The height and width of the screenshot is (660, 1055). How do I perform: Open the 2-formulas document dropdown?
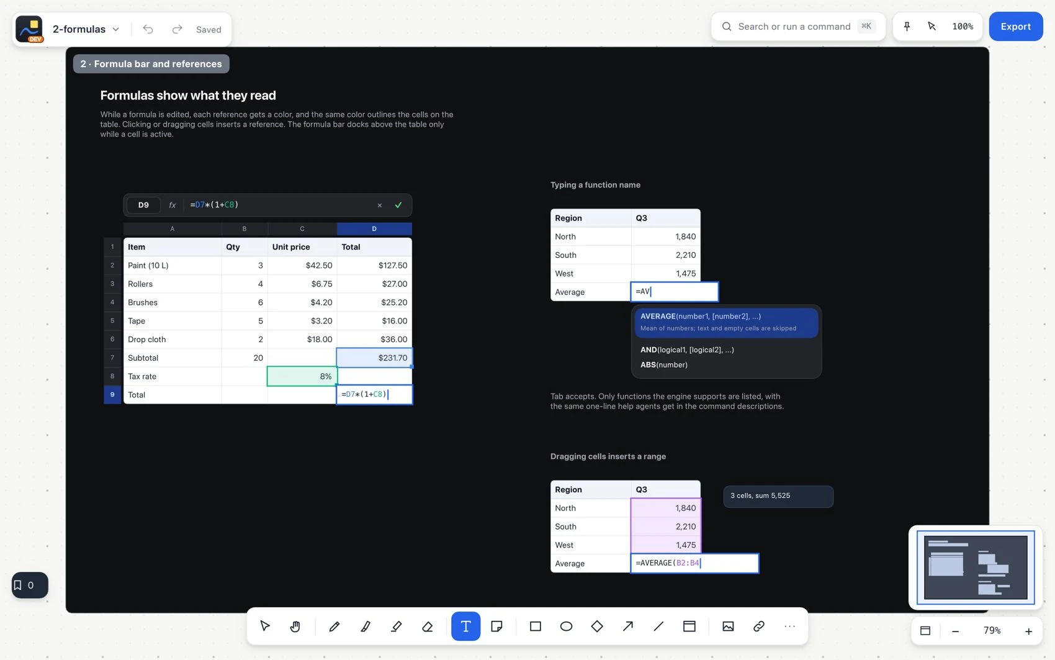point(86,29)
